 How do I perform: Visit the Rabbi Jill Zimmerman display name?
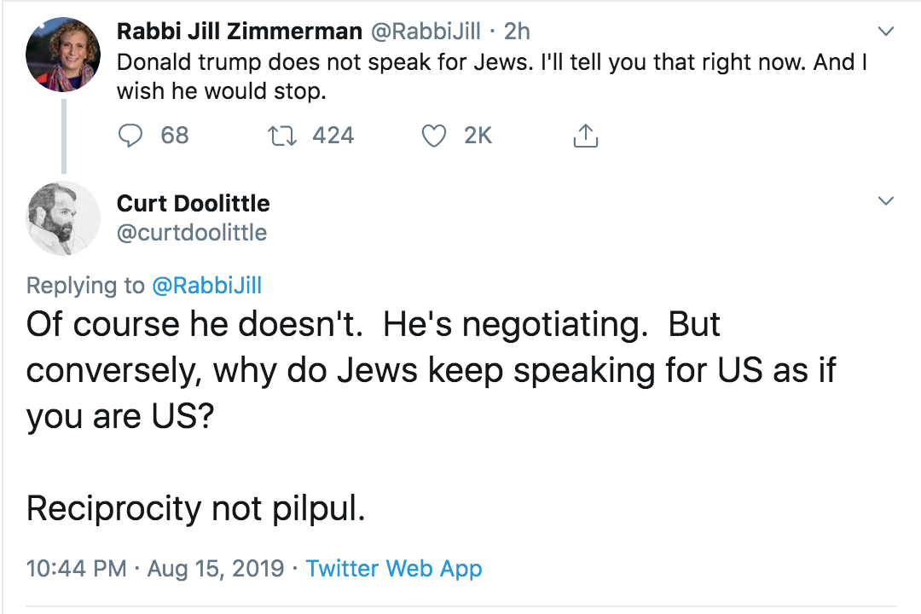tap(239, 32)
